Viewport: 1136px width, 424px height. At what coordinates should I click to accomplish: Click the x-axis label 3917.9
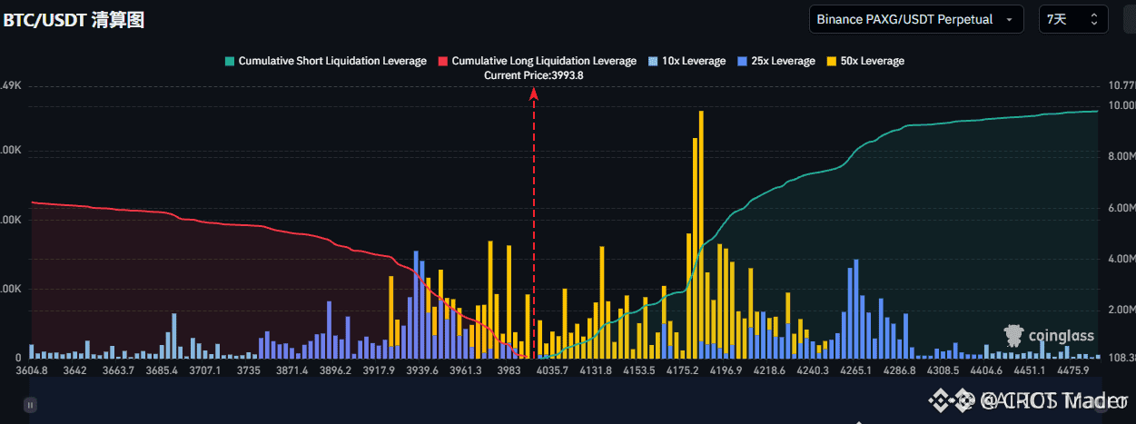(379, 370)
